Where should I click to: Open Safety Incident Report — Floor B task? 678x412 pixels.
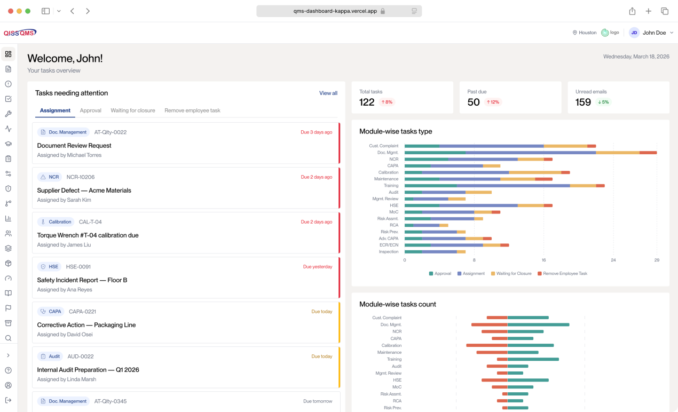[186, 278]
